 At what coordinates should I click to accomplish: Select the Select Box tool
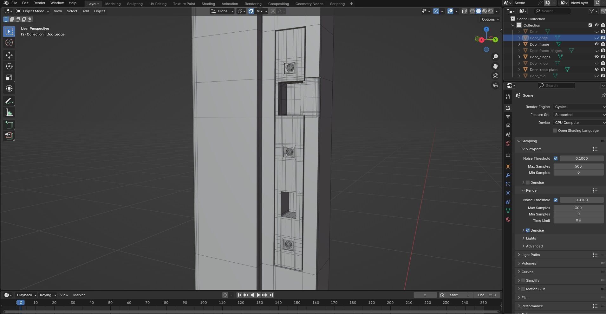(x=9, y=31)
